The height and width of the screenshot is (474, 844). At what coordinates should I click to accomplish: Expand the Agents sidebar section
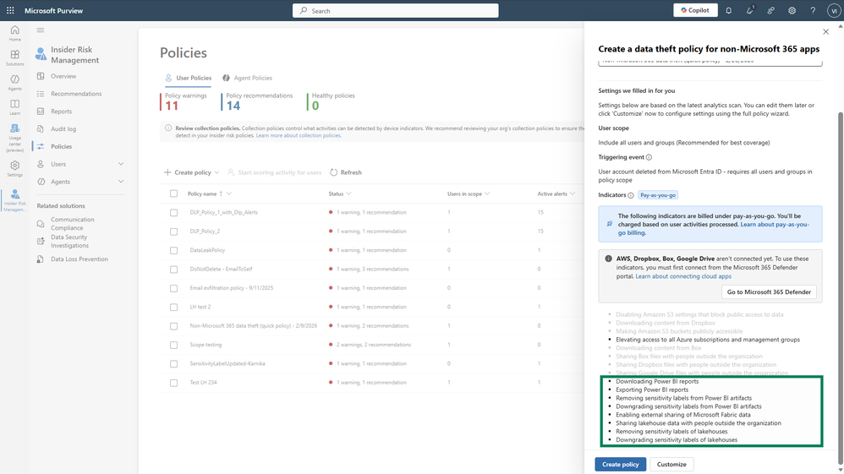point(121,182)
